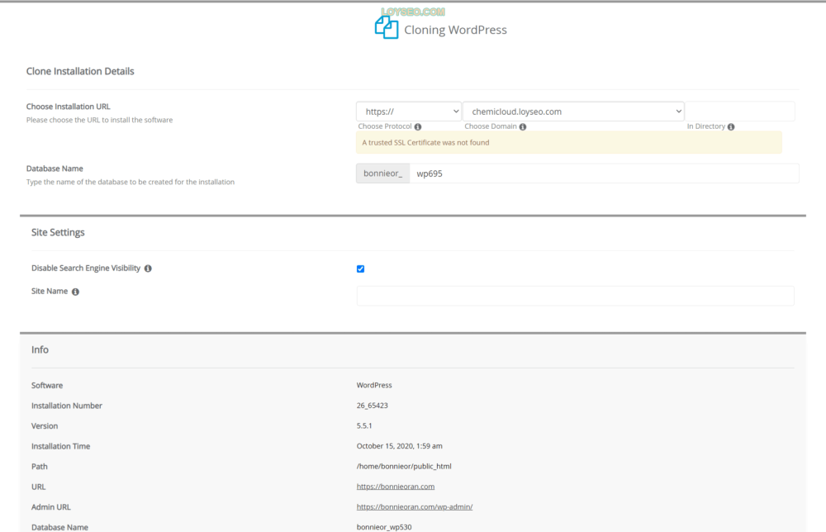The height and width of the screenshot is (532, 826).
Task: Click the Site Name input field
Action: (575, 296)
